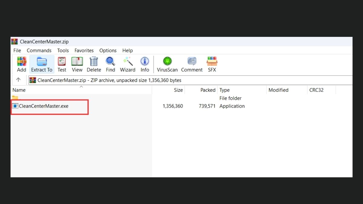Open the Comment tool
Image resolution: width=363 pixels, height=204 pixels.
coord(192,64)
